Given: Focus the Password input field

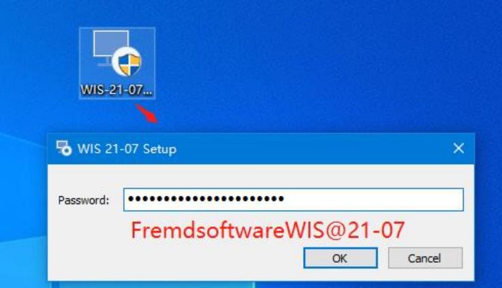Looking at the screenshot, I should pos(294,199).
